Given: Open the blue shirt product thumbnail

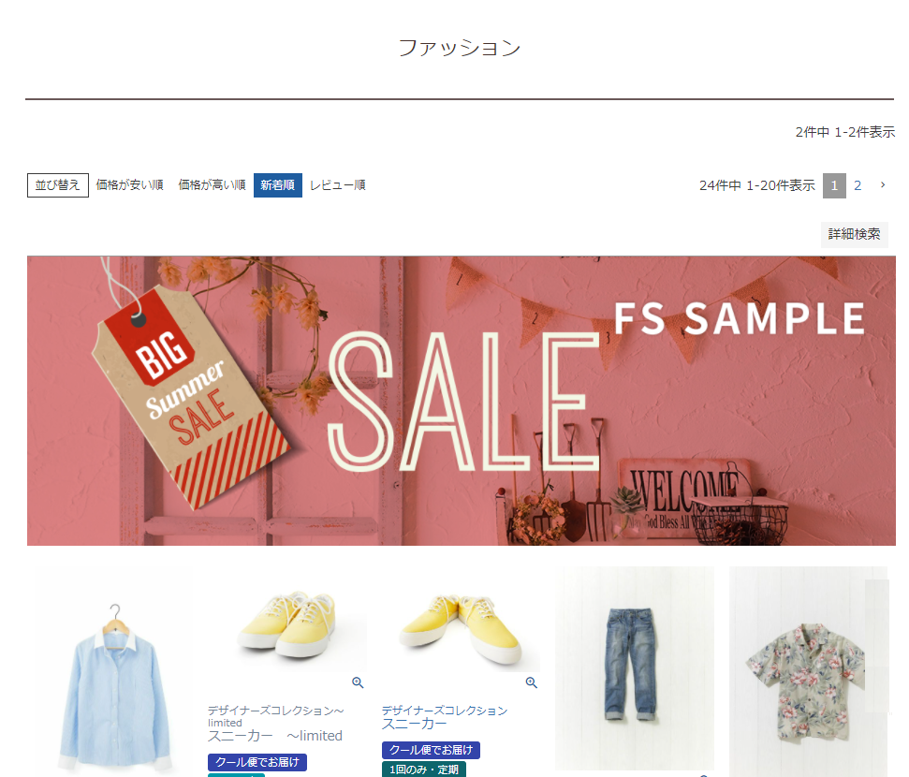Looking at the screenshot, I should tap(114, 673).
